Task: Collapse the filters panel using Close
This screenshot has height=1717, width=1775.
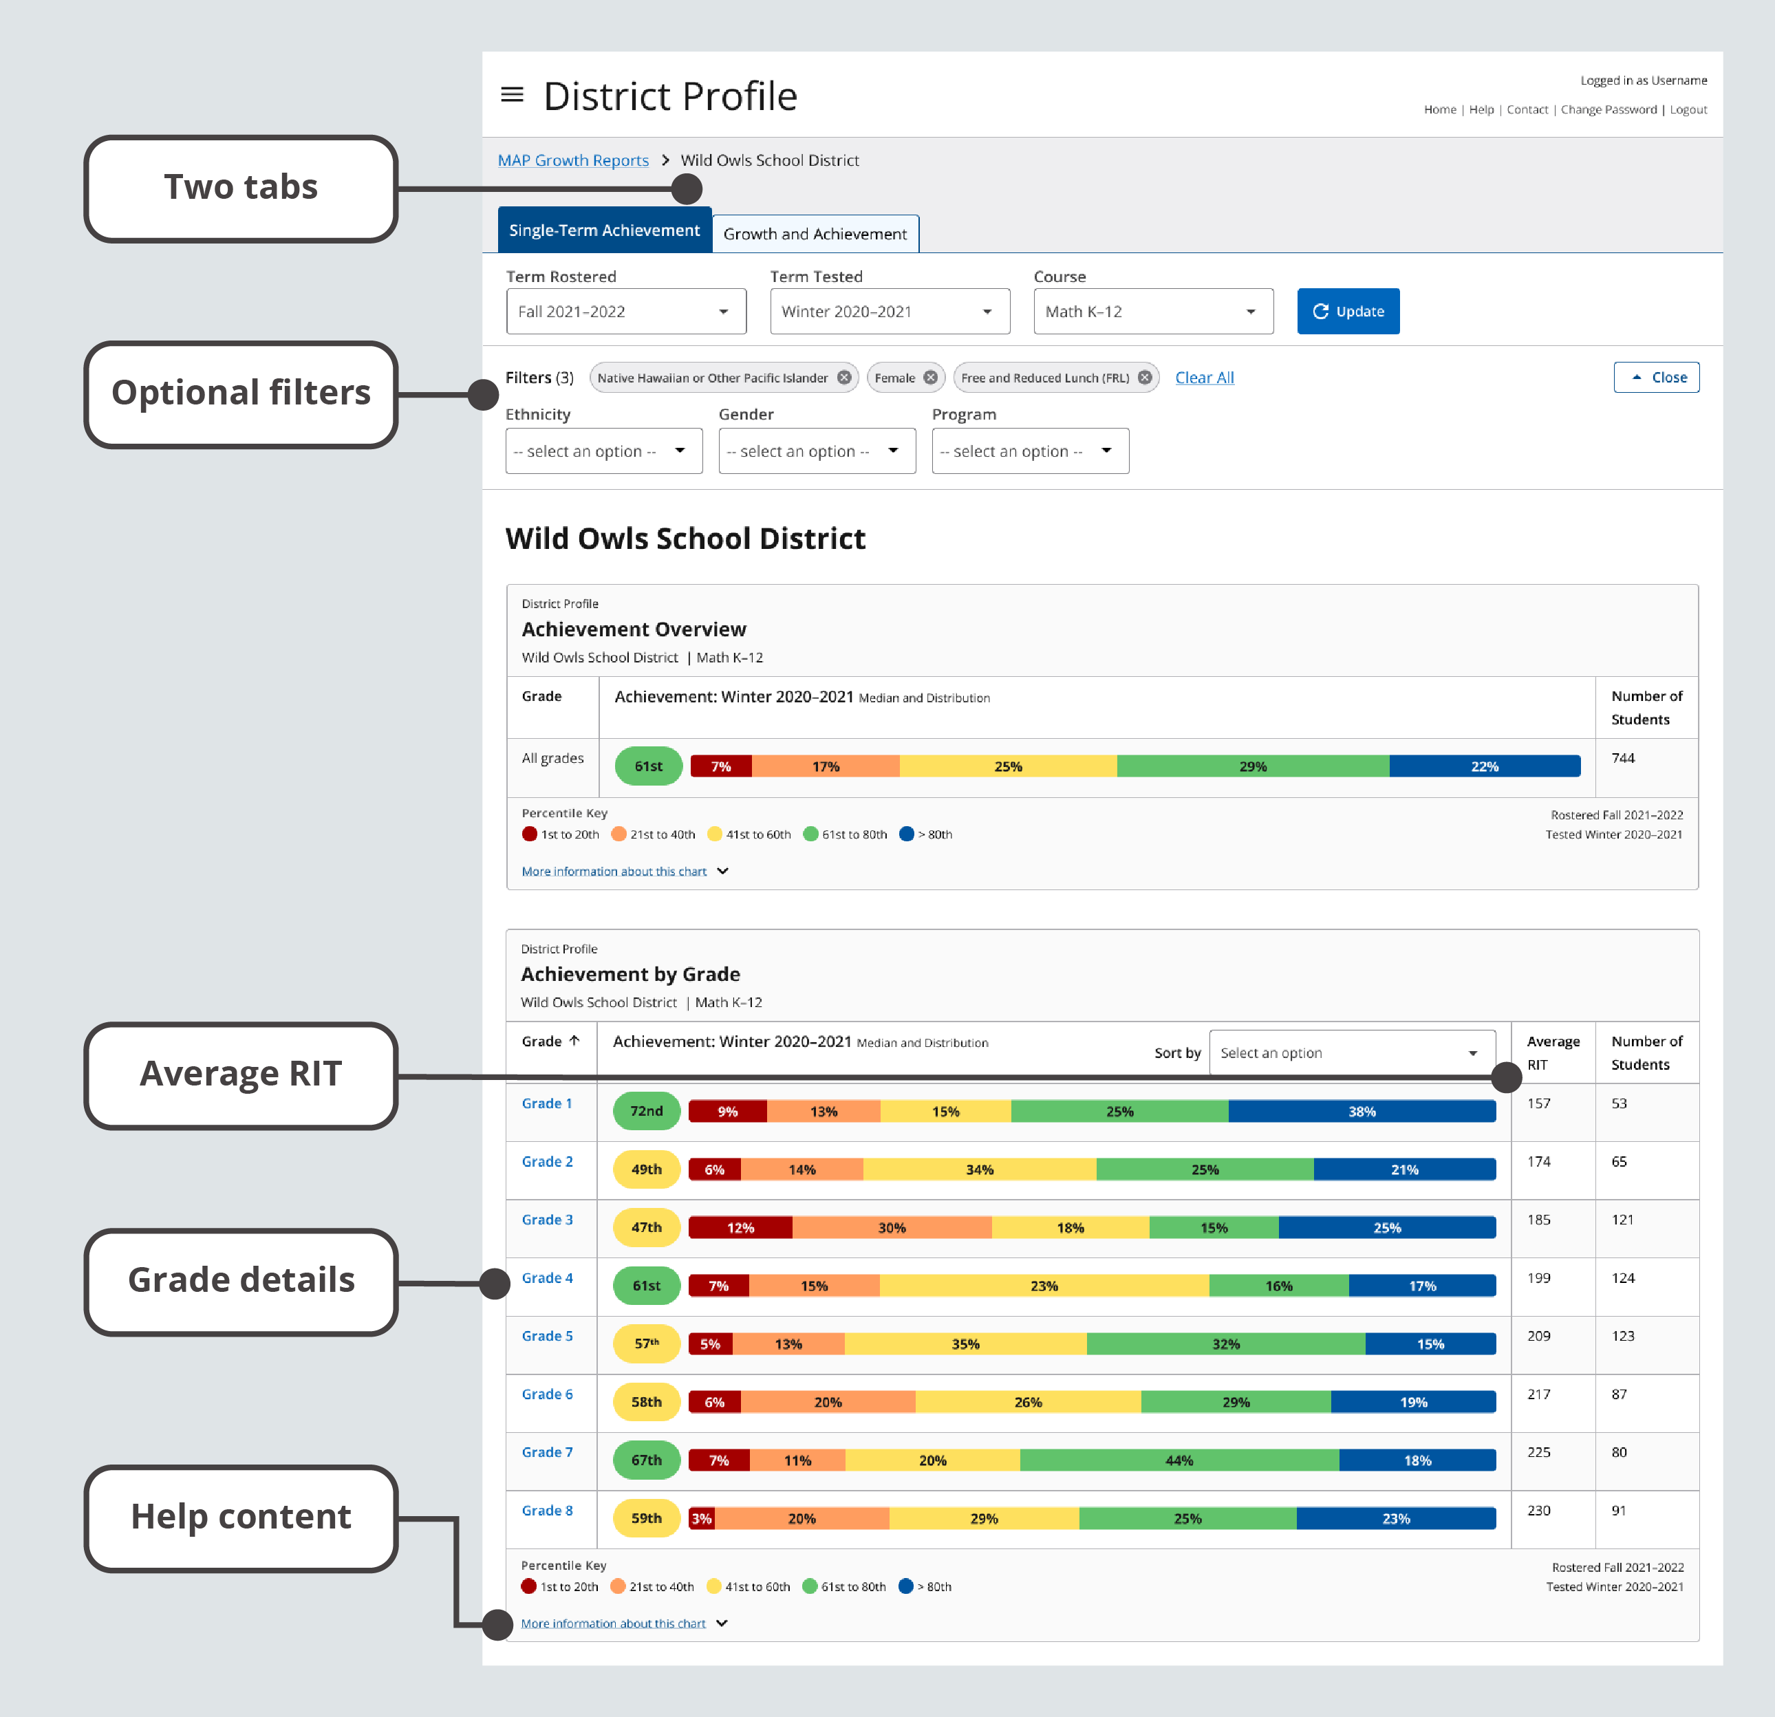Action: point(1657,377)
